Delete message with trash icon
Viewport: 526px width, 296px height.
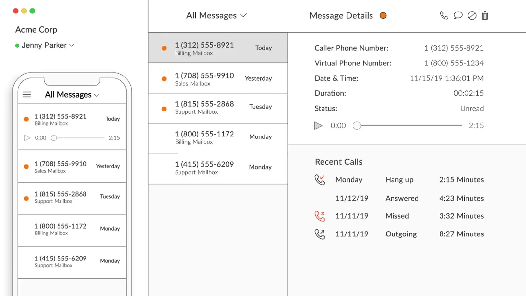coord(485,15)
